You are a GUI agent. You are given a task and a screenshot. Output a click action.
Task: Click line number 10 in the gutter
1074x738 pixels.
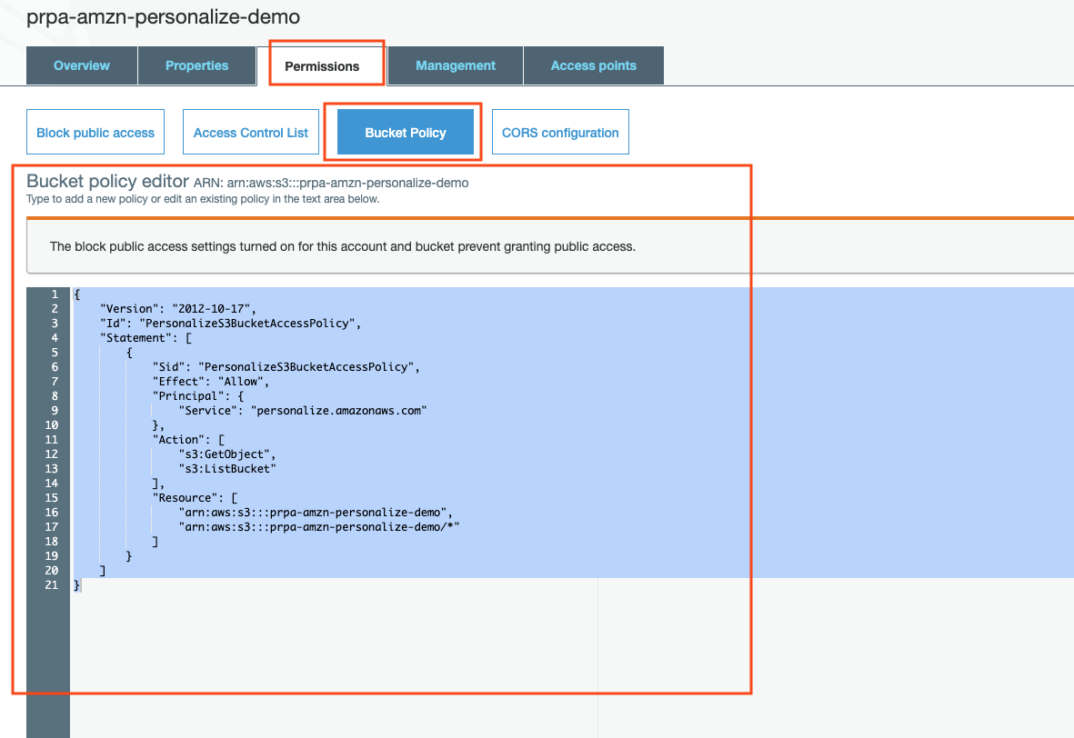click(51, 425)
